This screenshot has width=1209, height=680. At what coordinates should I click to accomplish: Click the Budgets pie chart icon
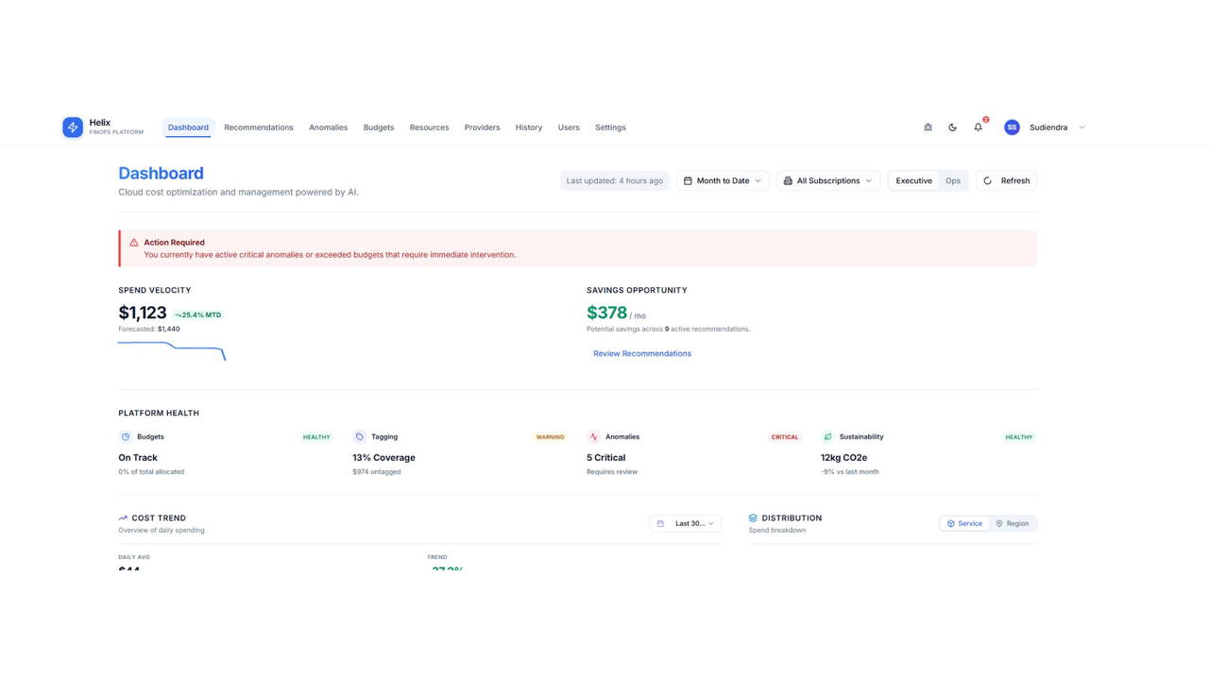(x=125, y=437)
